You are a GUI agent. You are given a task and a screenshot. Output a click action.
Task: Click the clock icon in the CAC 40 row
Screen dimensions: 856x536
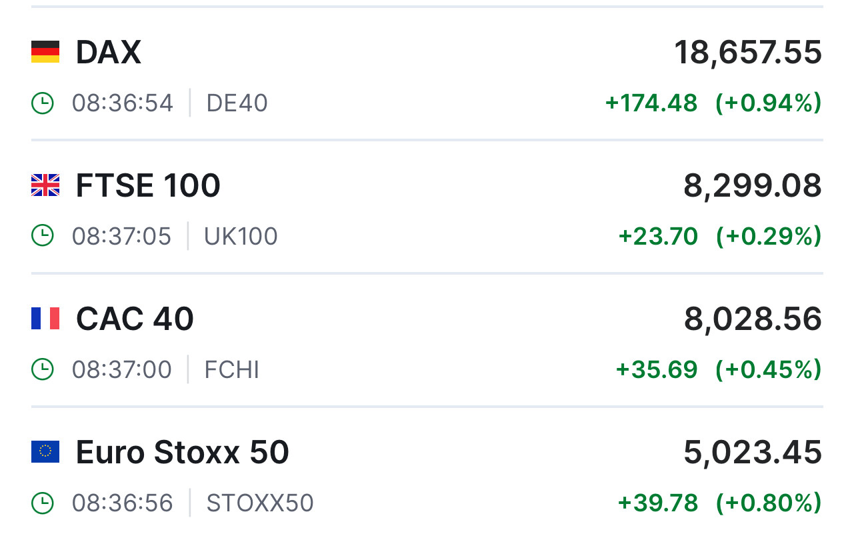43,369
